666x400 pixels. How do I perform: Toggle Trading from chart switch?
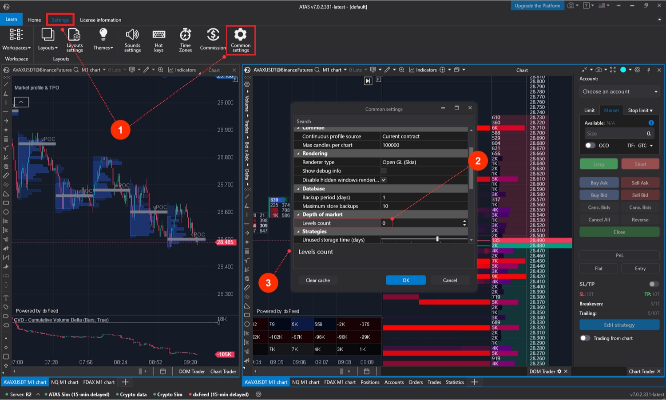coord(585,338)
